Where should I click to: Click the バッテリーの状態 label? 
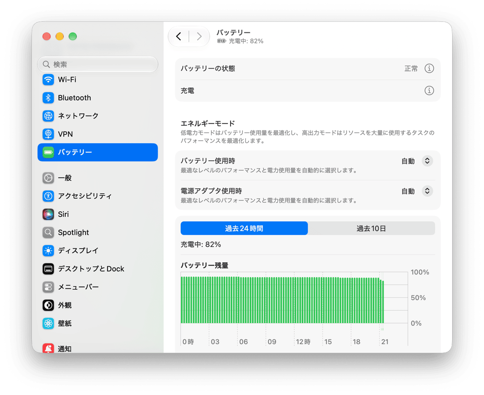208,69
